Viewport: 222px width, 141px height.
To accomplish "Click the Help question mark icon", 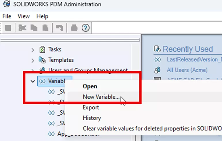I will coord(86,28).
